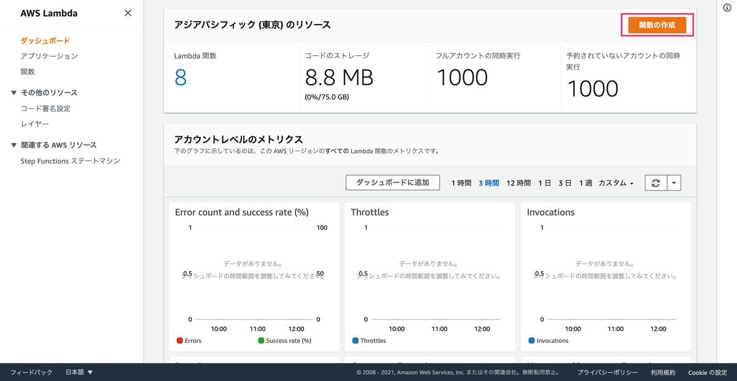This screenshot has height=381, width=737.
Task: Open Step Functions ステートマシン link
Action: (x=70, y=161)
